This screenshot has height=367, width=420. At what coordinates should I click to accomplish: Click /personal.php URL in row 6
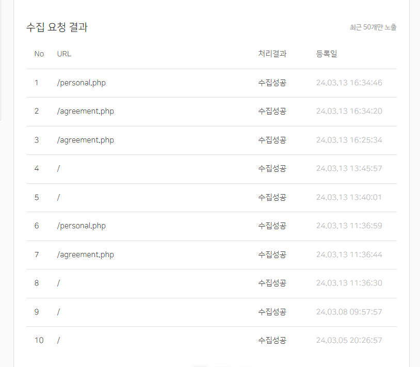click(81, 226)
